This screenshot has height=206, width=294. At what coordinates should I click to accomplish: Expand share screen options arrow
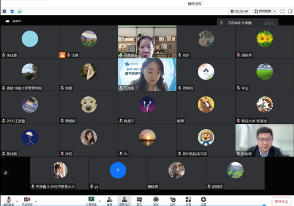point(100,201)
